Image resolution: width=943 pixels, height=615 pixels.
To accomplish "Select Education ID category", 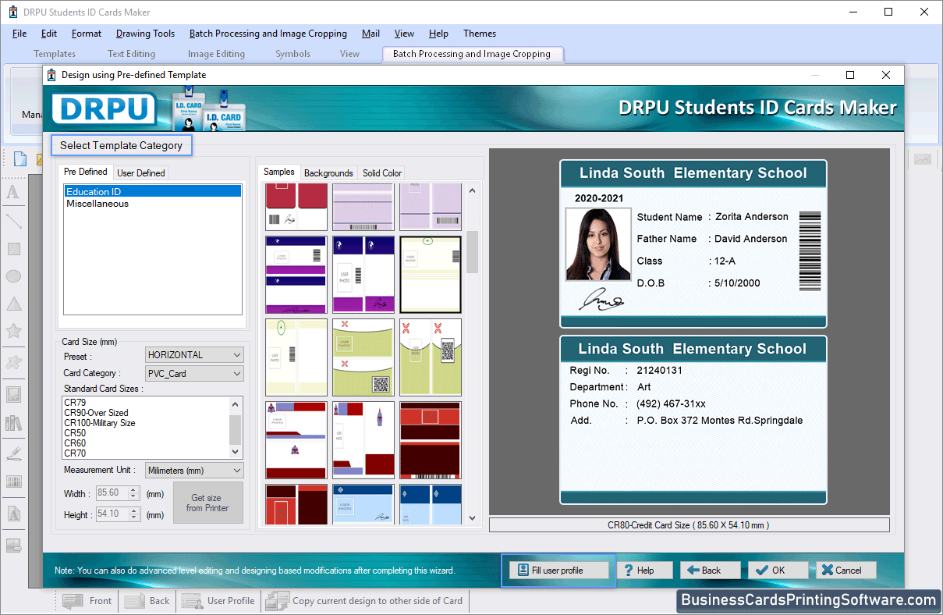I will point(153,192).
